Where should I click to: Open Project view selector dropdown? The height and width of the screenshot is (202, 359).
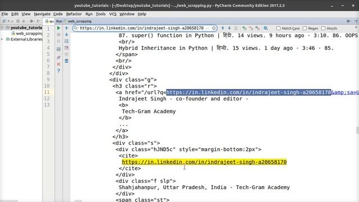[8, 21]
